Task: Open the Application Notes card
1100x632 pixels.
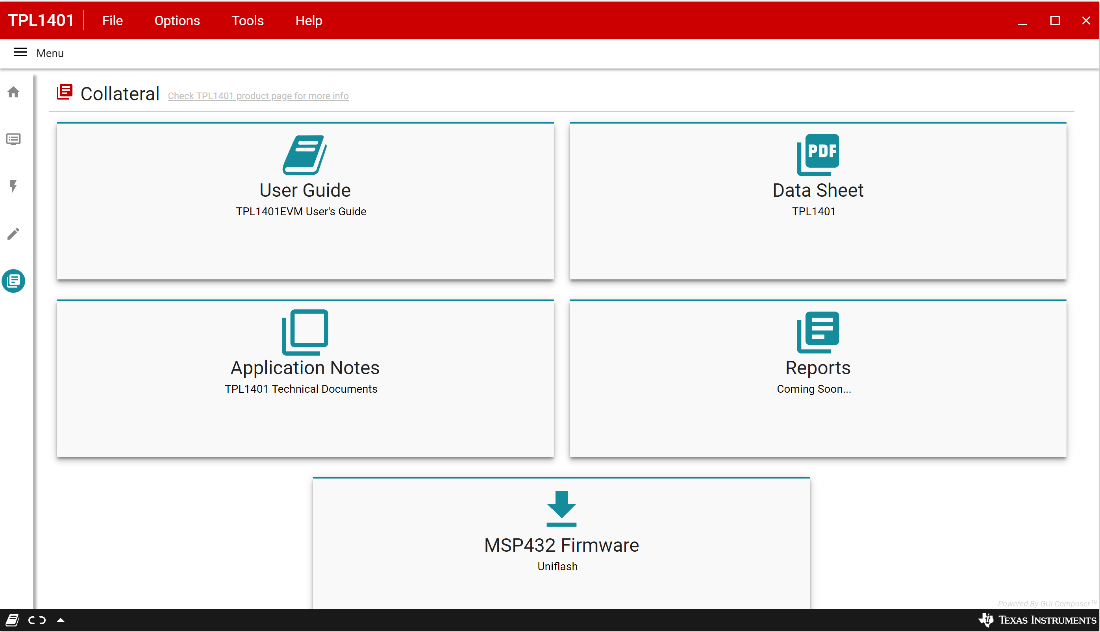Action: [305, 378]
